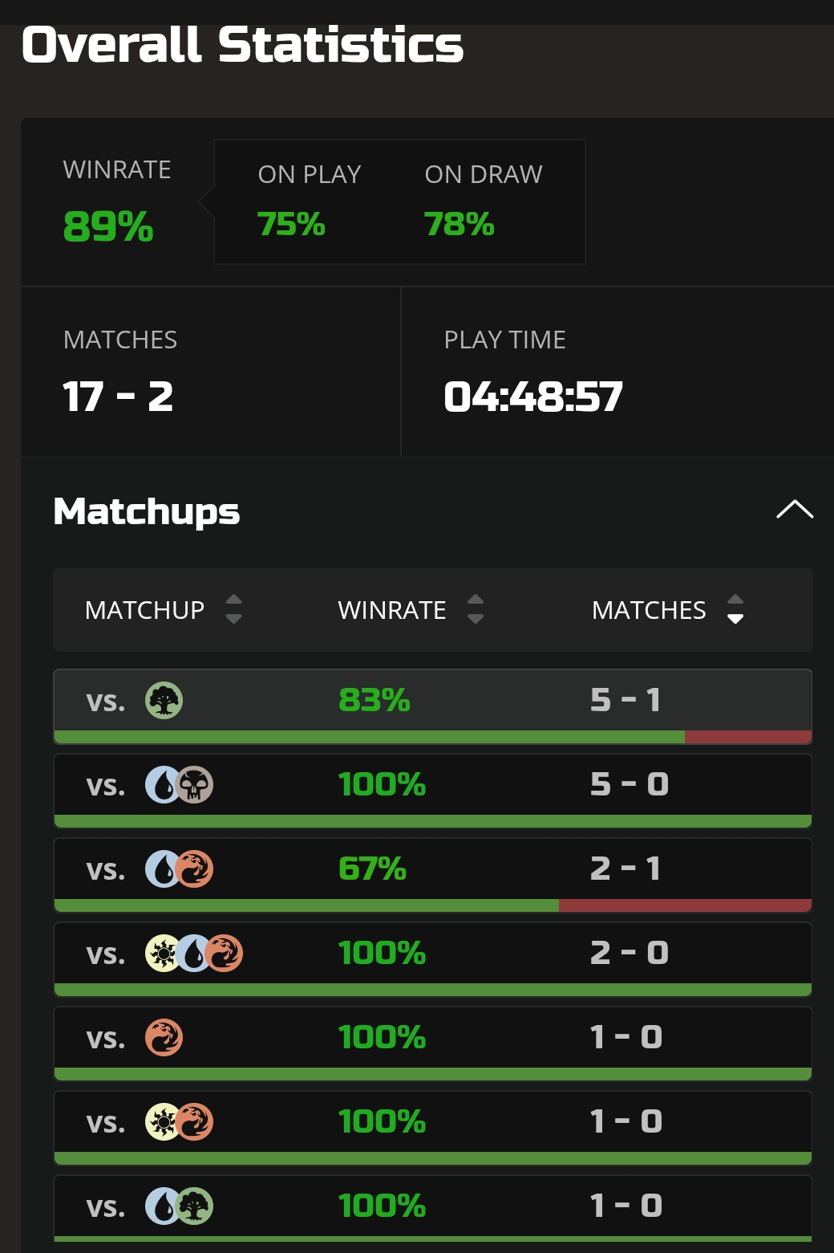Sort table by Matches column arrows
Viewport: 834px width, 1253px height.
[x=735, y=609]
